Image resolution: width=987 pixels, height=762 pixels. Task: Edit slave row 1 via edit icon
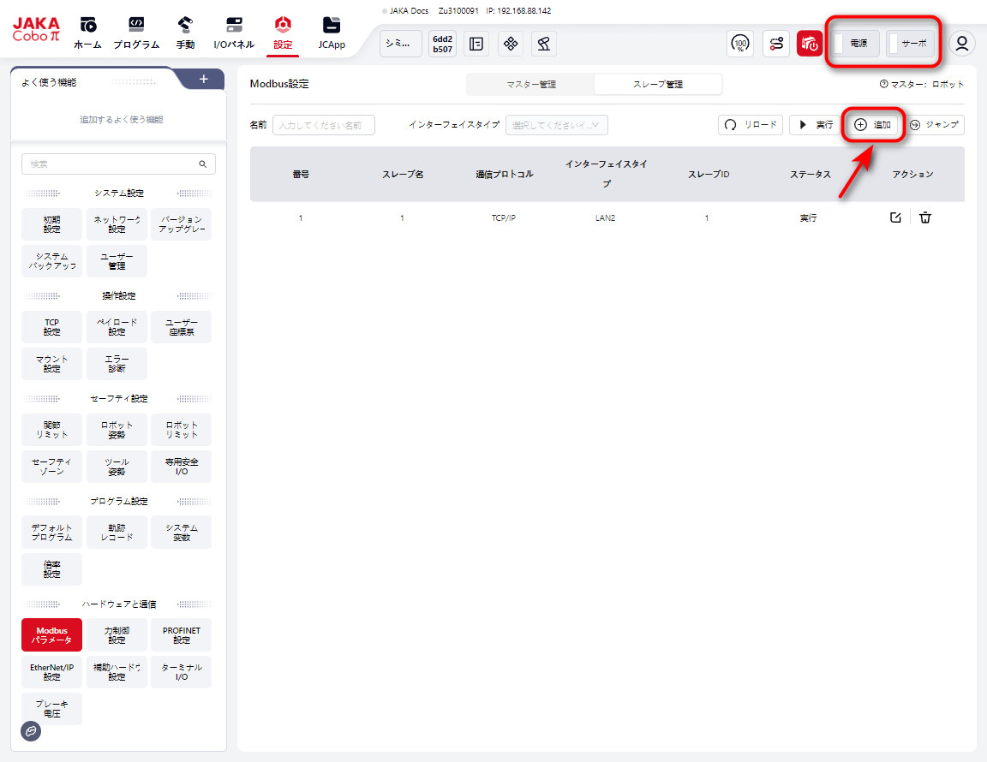point(895,217)
